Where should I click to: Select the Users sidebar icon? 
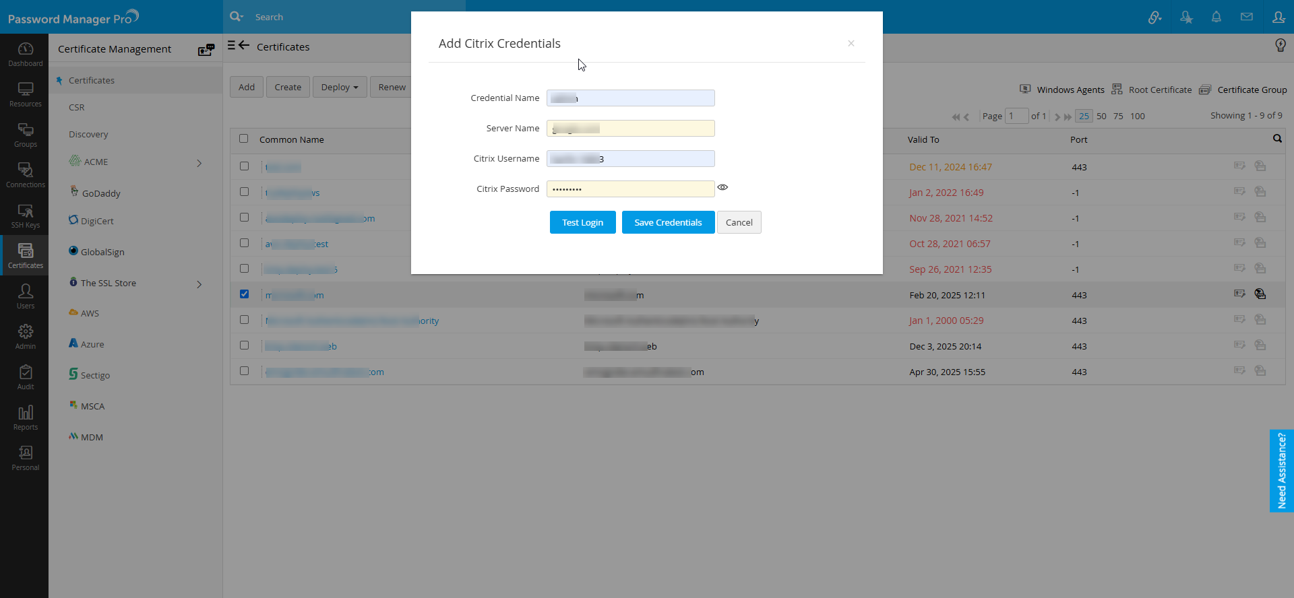[x=25, y=296]
